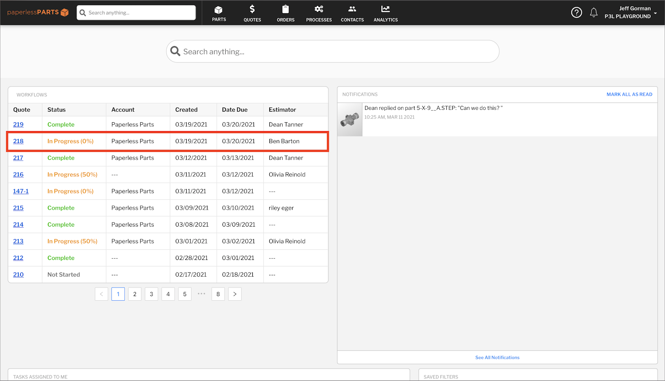
Task: Open Processes via the gears icon
Action: 319,9
